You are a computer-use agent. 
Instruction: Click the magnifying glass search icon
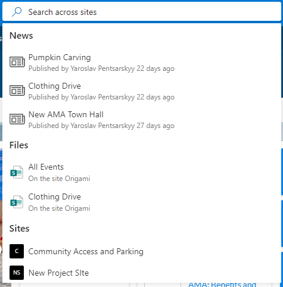17,12
